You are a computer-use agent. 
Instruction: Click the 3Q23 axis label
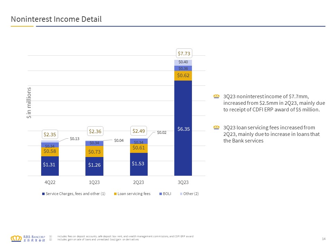[183, 182]
